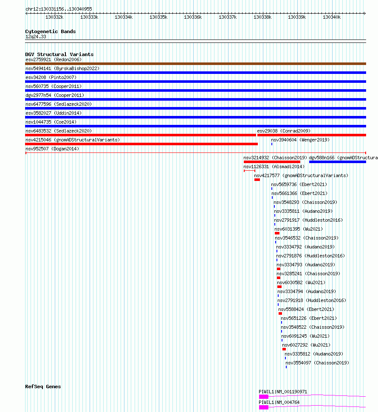Click the ruler at 130332k

[54, 17]
